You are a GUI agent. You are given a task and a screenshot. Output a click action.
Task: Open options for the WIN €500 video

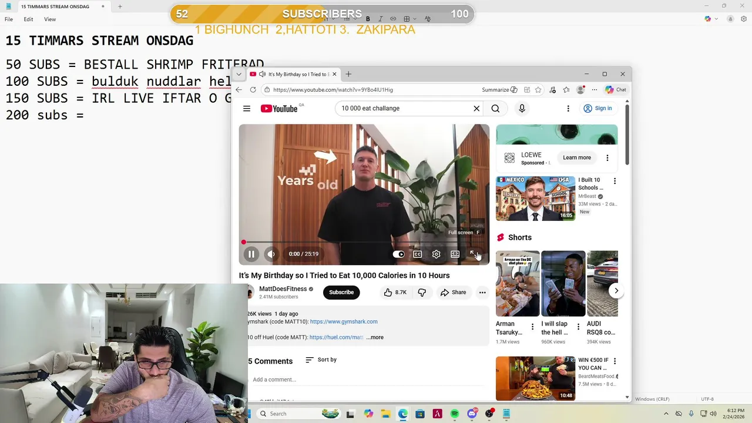[x=615, y=361]
